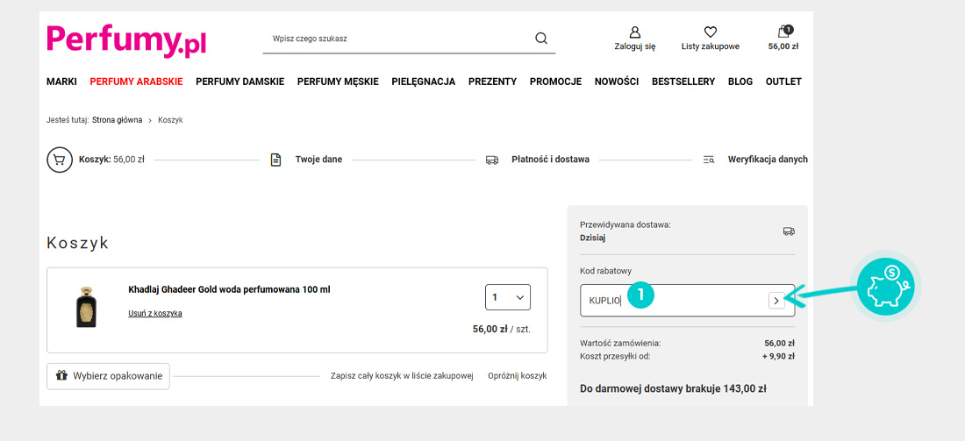Click the Weryfikacja danych list icon
This screenshot has height=441, width=965.
coord(708,160)
